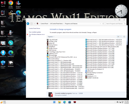
Task: Select Control Panel breadcrumb segment
Action: pos(44,23)
